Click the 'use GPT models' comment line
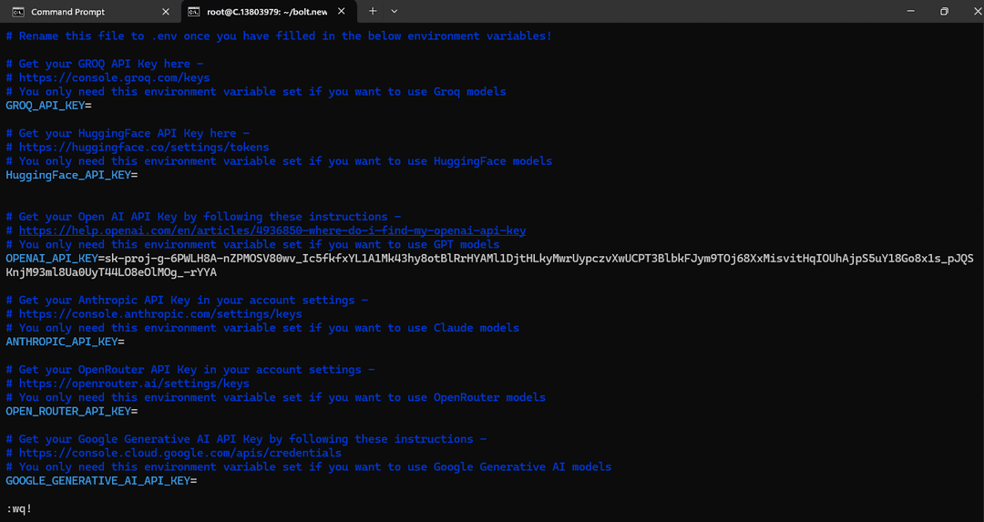The height and width of the screenshot is (522, 984). 252,245
